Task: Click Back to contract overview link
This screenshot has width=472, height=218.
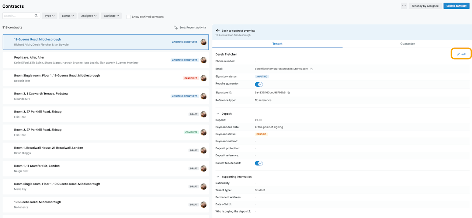Action: tap(238, 31)
